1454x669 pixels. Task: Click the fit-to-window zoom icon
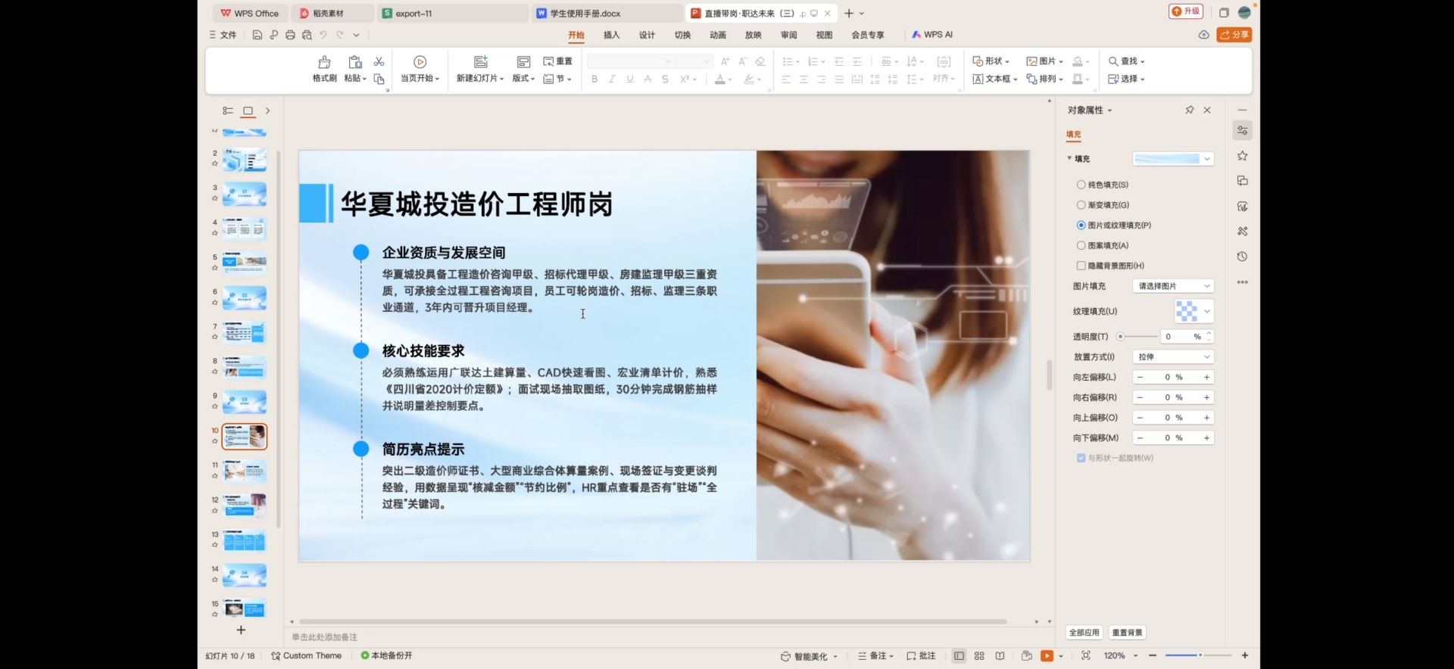pyautogui.click(x=1086, y=656)
